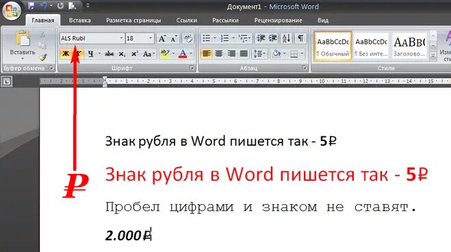
Task: Copy the selection with the copy icon
Action: 42,46
